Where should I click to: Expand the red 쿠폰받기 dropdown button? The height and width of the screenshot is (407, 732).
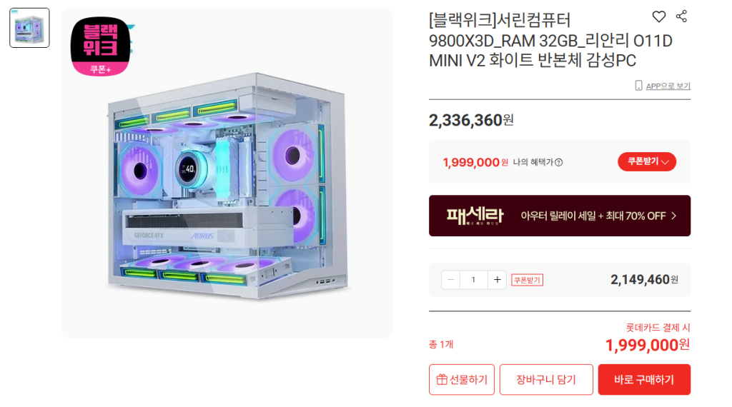click(x=646, y=162)
